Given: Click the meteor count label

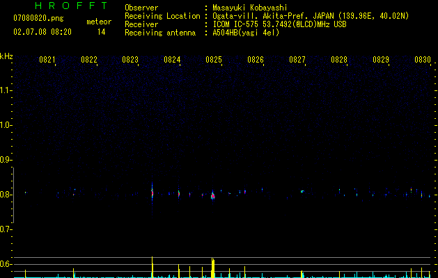Looking at the screenshot, I should [x=99, y=22].
